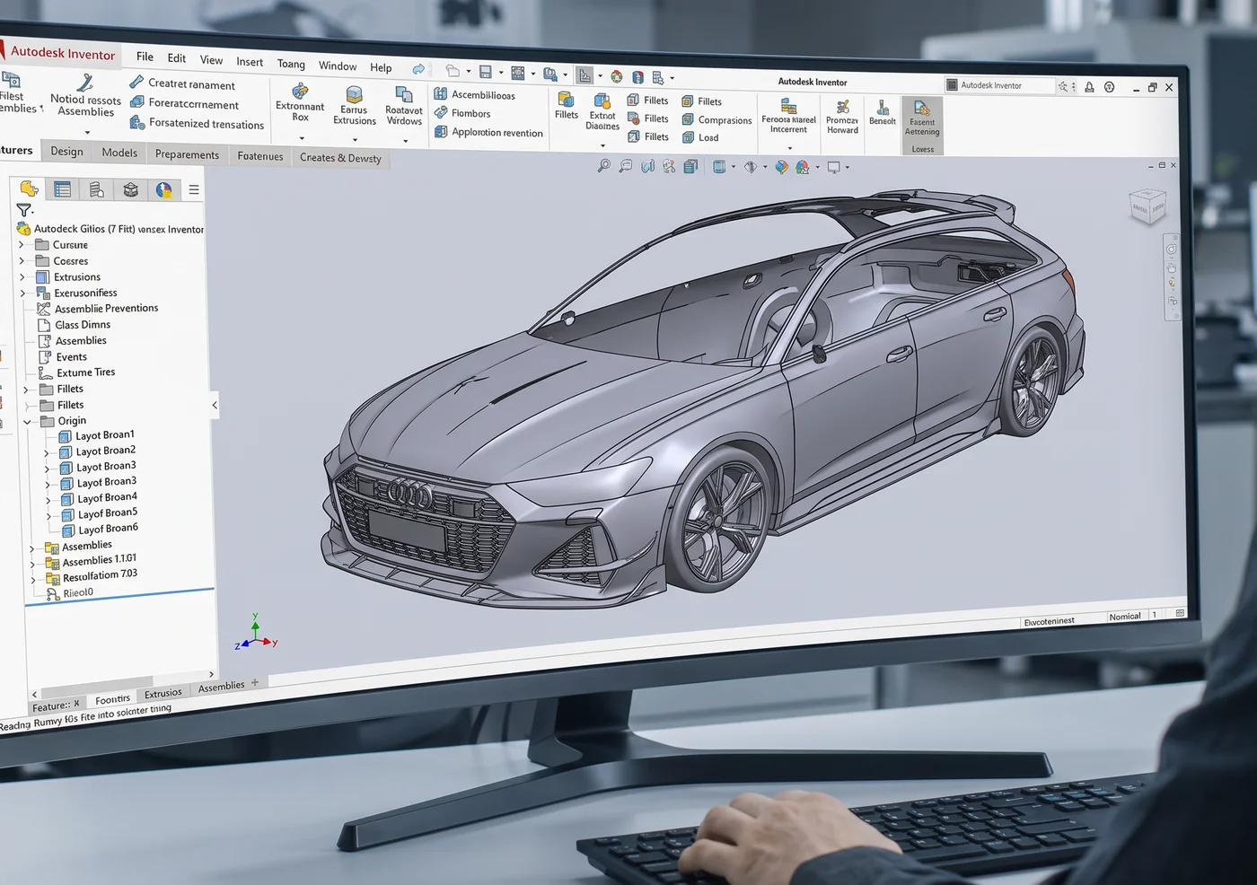Click the Fasennt Aetrening tool icon
1257x885 pixels.
click(922, 108)
